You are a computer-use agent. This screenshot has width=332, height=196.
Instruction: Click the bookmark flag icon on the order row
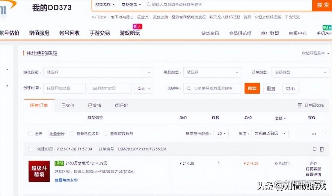click(x=314, y=149)
